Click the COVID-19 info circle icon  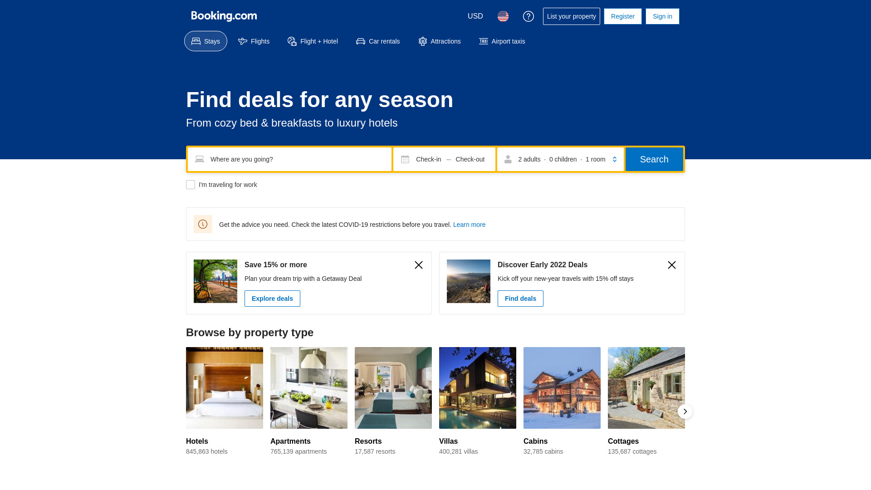coord(203,224)
